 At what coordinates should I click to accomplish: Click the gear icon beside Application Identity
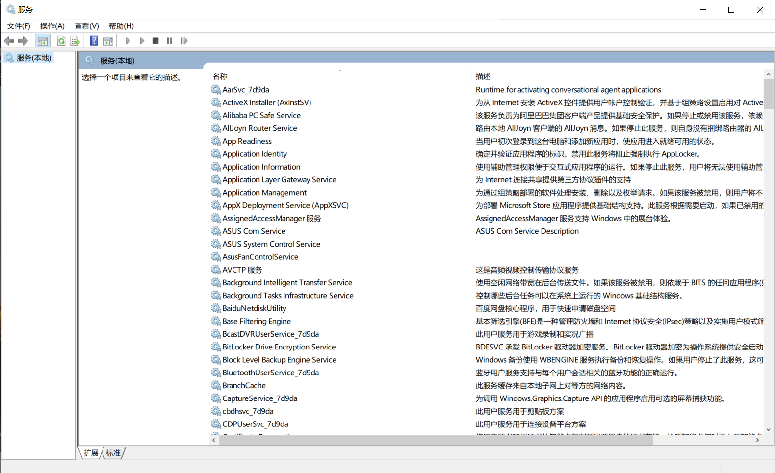(x=216, y=154)
